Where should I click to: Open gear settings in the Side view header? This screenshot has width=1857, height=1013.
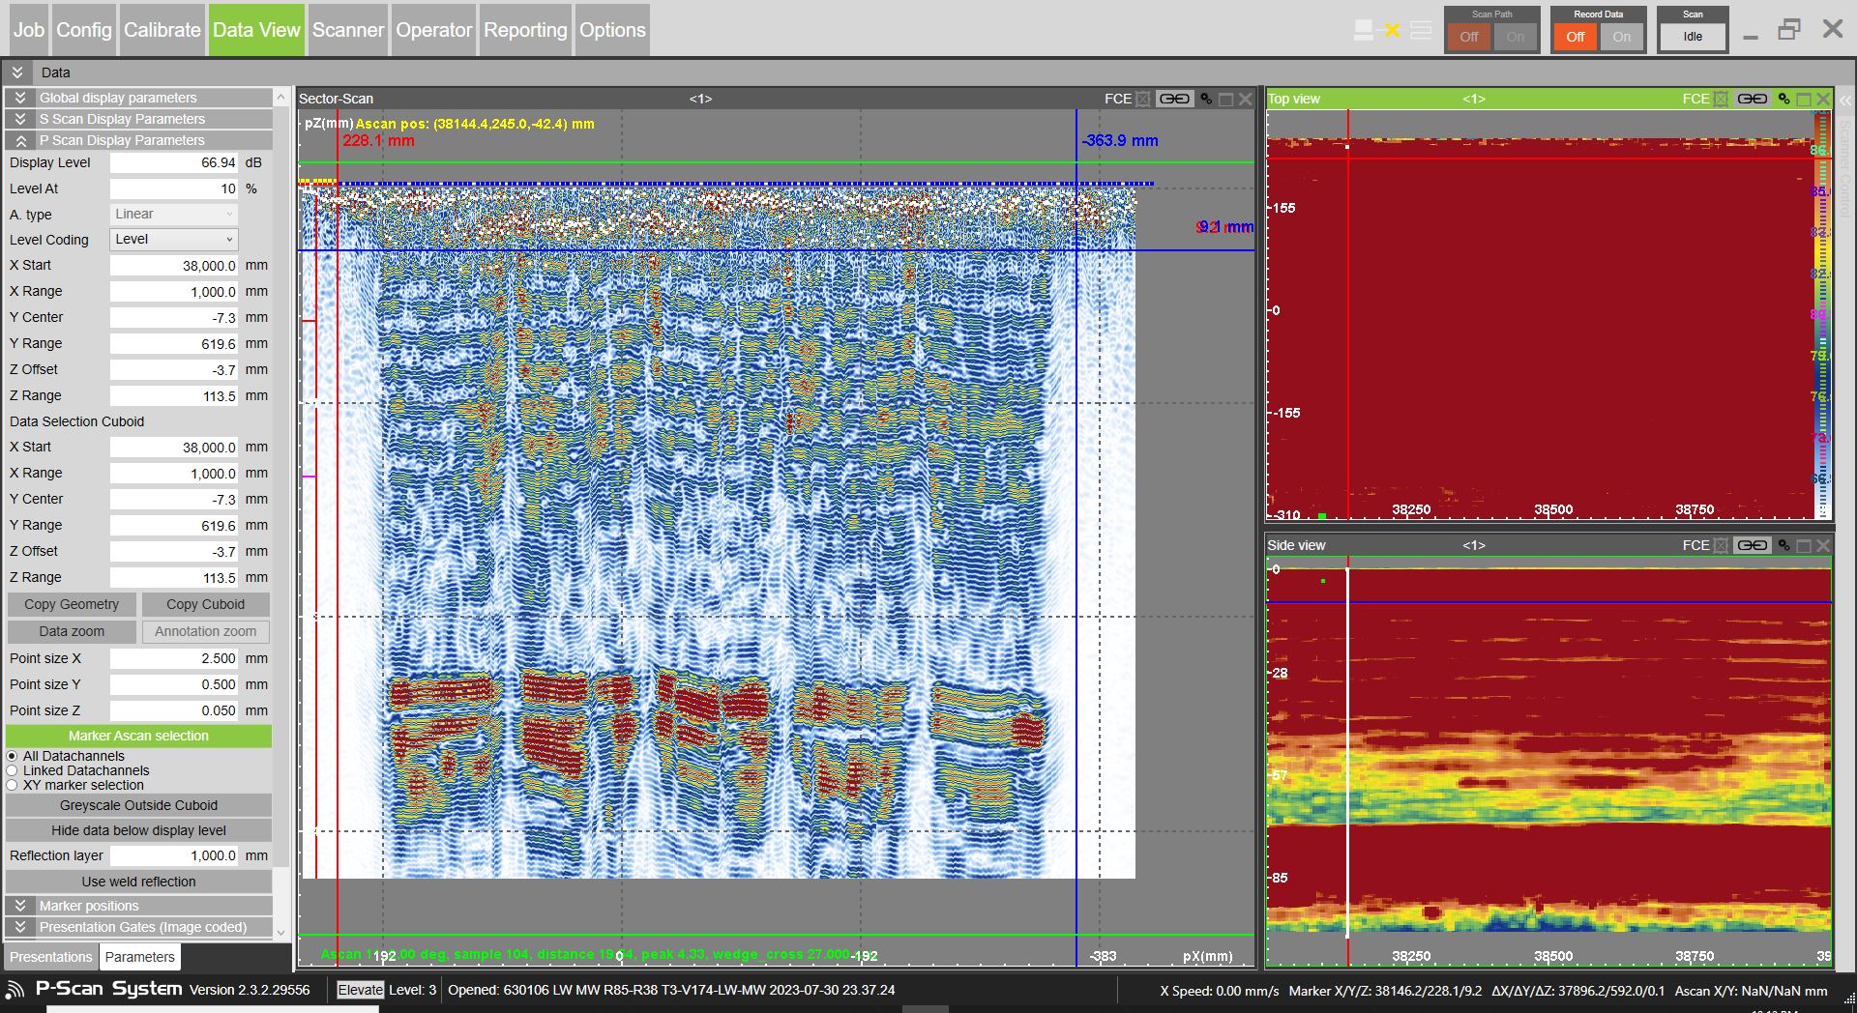tap(1783, 545)
